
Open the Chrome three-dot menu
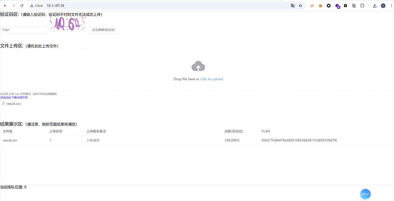[x=391, y=6]
